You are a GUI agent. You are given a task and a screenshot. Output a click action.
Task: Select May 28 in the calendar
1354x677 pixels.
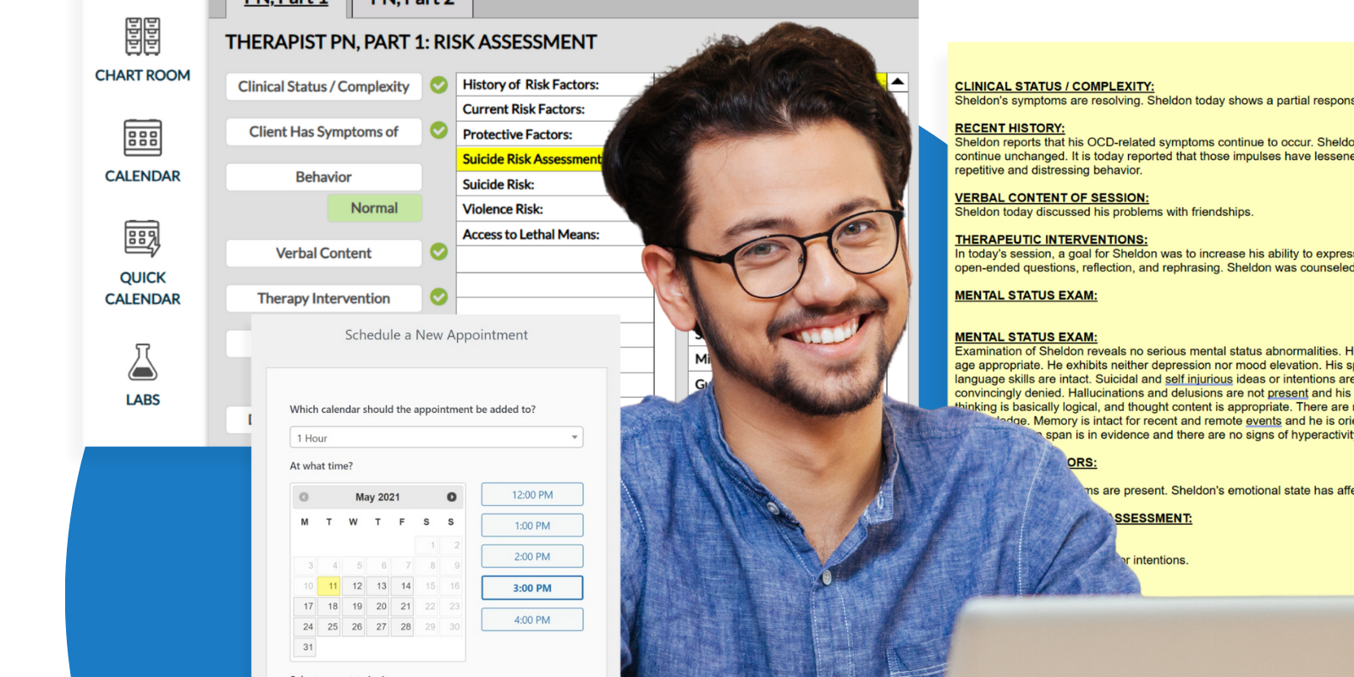[402, 626]
